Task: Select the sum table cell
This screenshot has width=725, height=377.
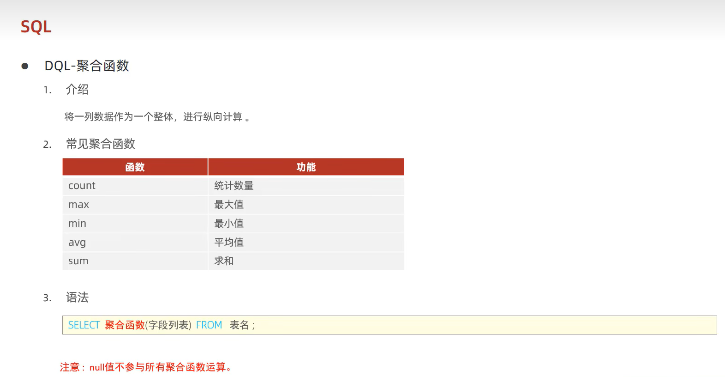Action: [135, 261]
